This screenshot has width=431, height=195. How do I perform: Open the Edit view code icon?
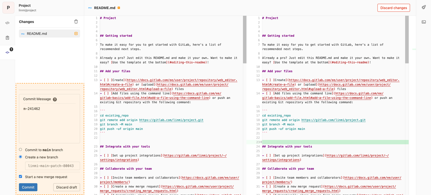(7, 23)
